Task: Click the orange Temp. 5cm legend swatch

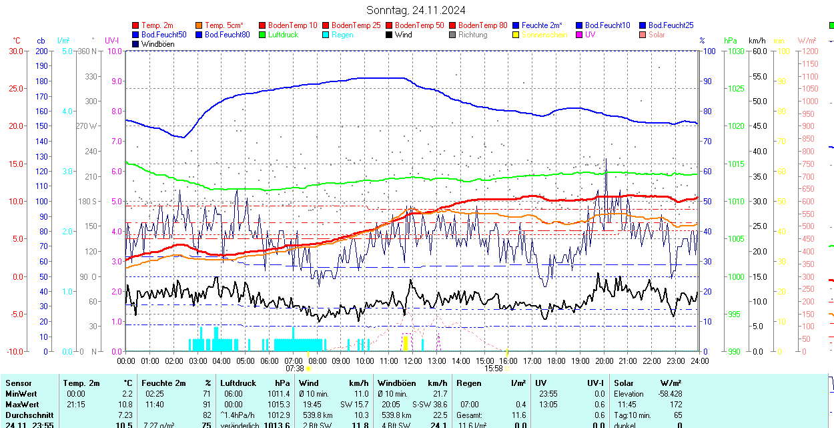Action: [199, 25]
